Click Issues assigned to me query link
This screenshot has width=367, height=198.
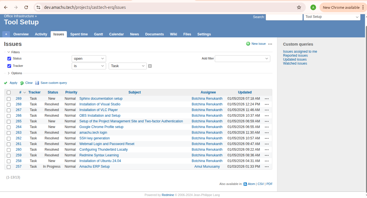click(300, 52)
